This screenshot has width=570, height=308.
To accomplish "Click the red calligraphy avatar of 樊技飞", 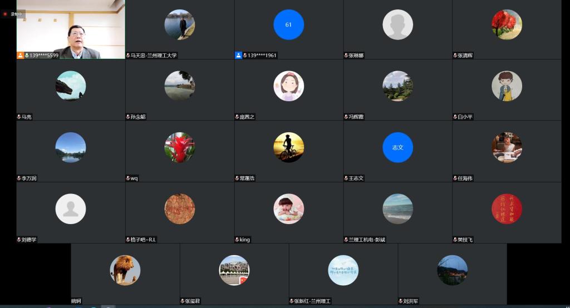I will (x=507, y=208).
